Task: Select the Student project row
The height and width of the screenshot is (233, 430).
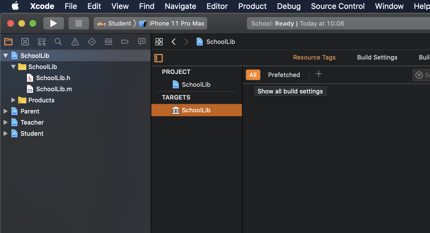Action: tap(75, 133)
